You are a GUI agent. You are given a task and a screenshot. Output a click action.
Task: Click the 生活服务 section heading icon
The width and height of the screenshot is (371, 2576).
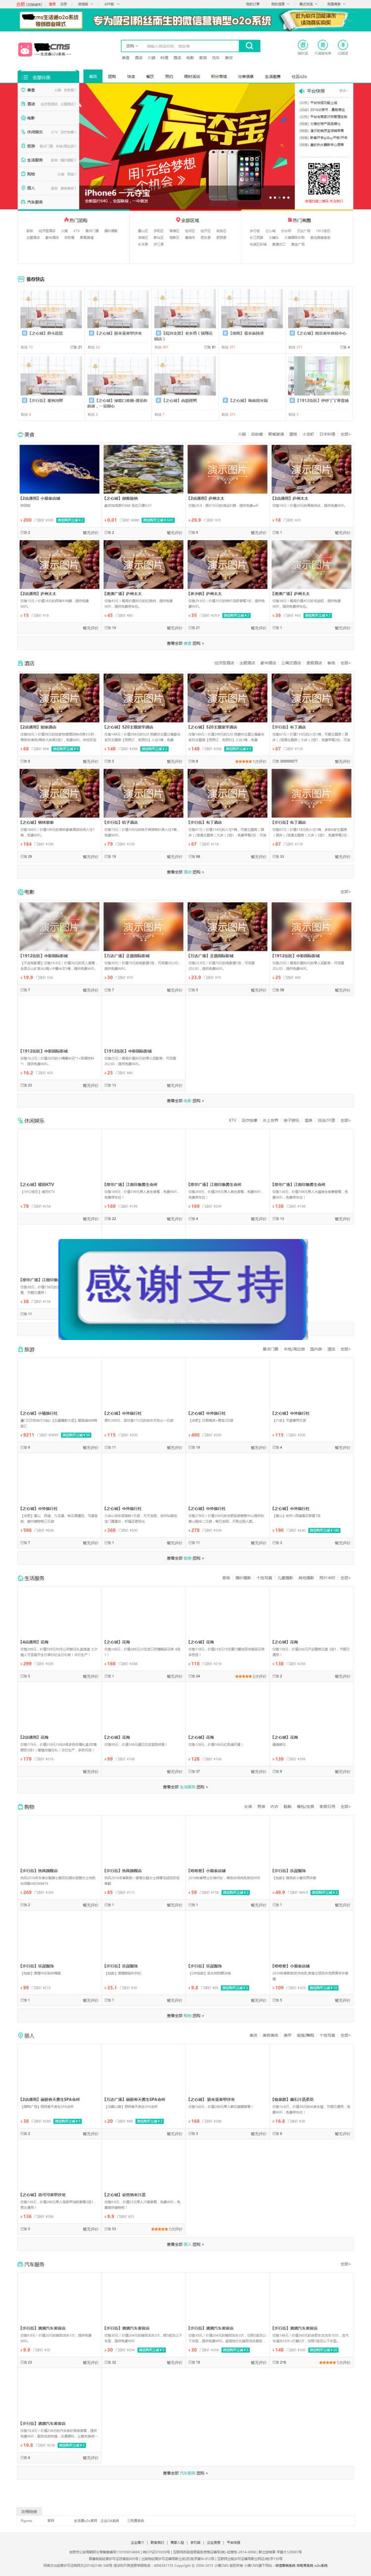pyautogui.click(x=21, y=1578)
